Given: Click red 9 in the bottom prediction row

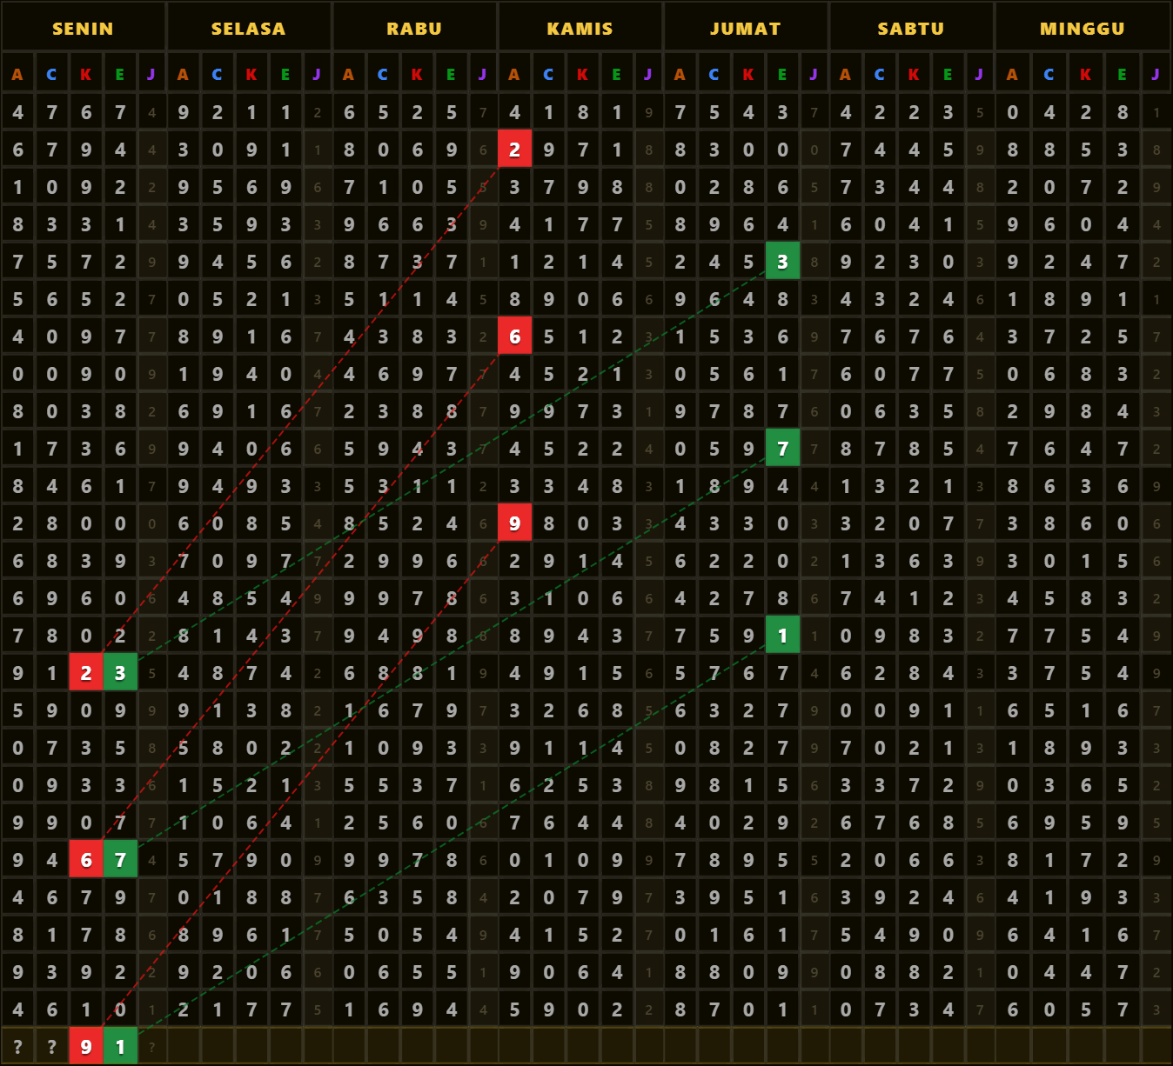Looking at the screenshot, I should 85,1047.
